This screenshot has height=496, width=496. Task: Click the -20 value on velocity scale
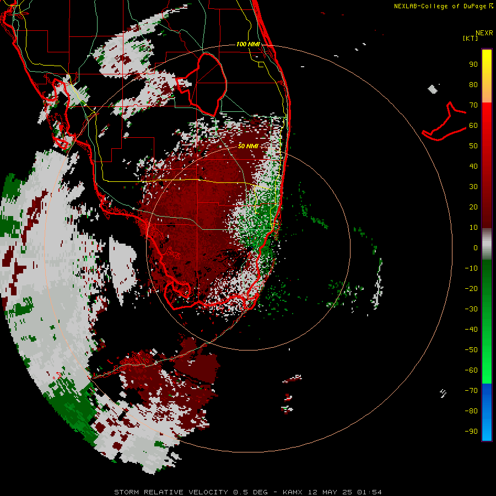pyautogui.click(x=471, y=288)
